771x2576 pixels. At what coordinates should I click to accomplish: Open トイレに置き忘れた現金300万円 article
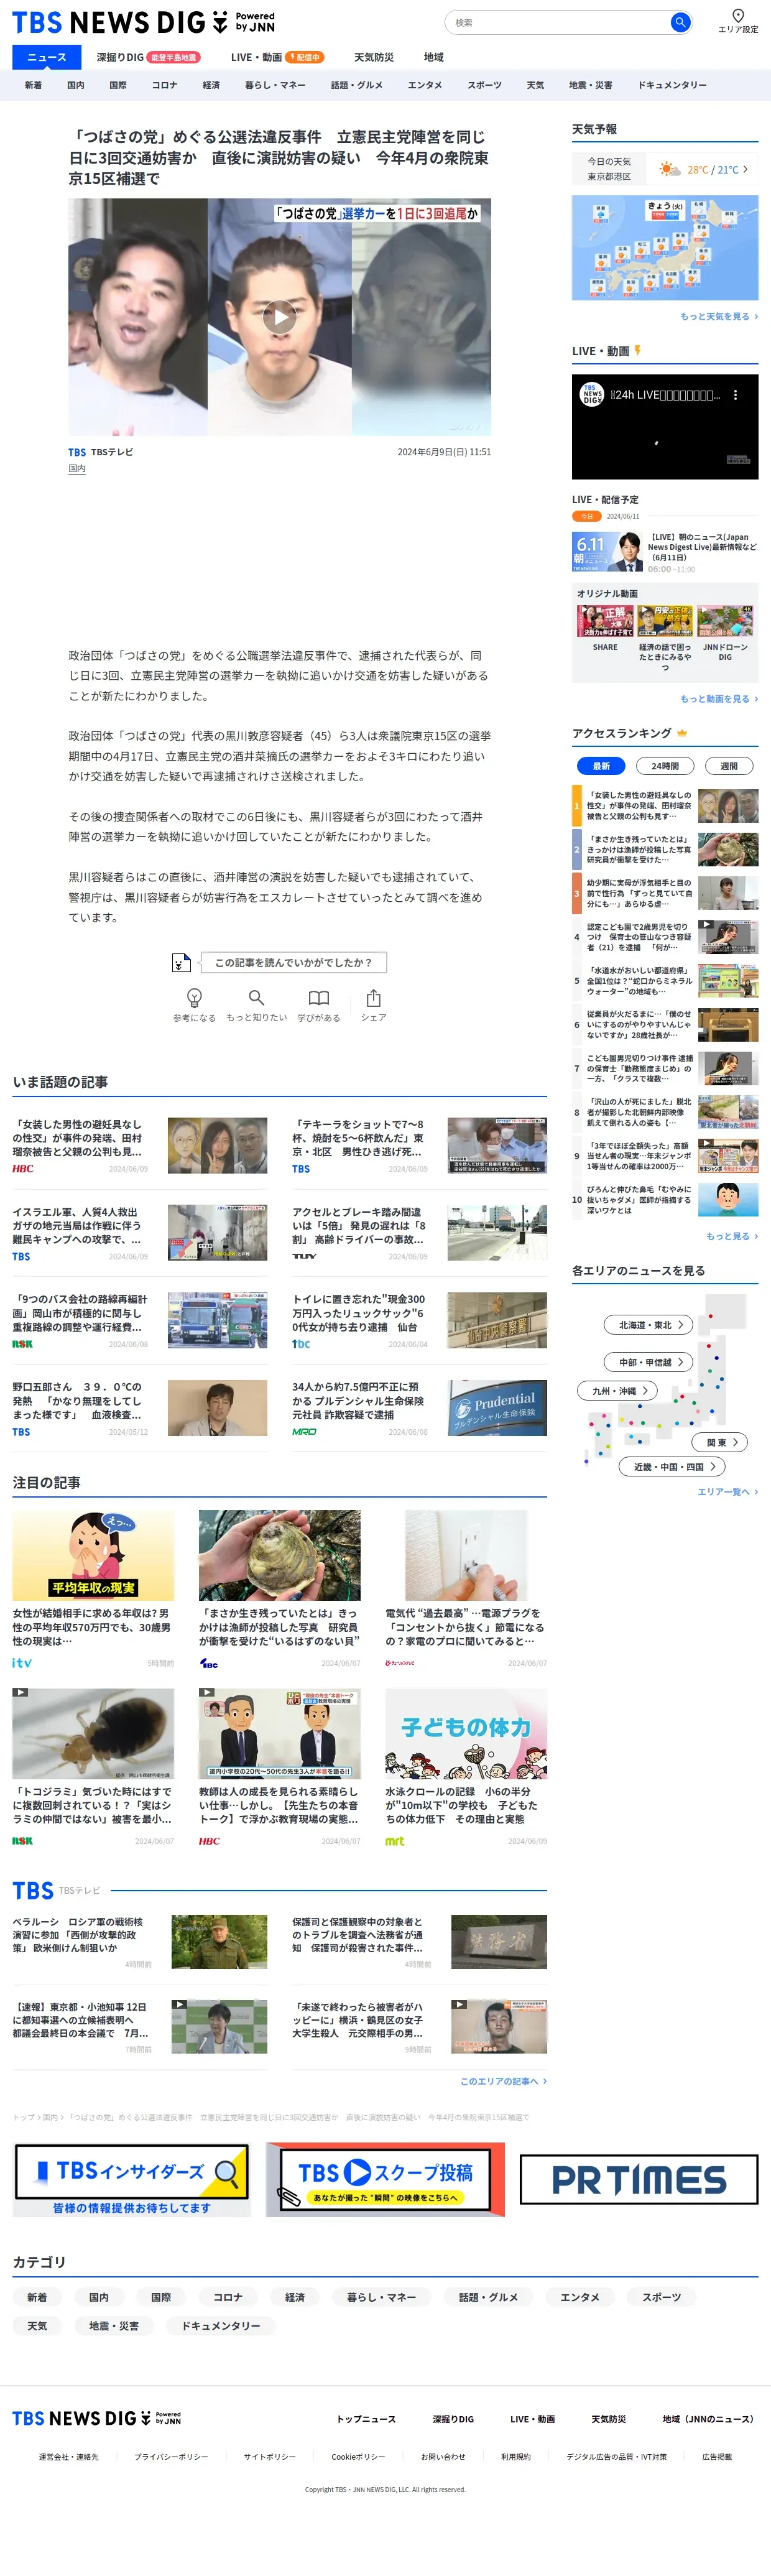tap(419, 1320)
